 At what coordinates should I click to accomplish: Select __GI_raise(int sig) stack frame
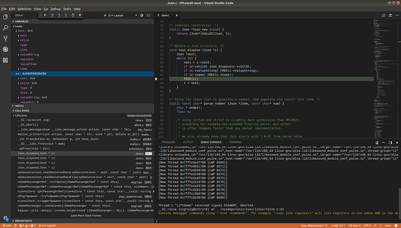pyautogui.click(x=83, y=120)
